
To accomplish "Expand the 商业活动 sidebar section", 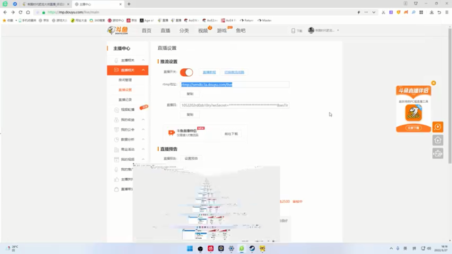I will pyautogui.click(x=143, y=149).
